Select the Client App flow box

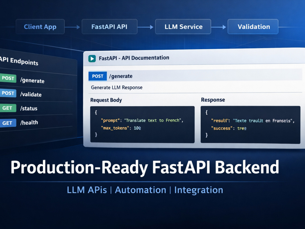click(40, 27)
